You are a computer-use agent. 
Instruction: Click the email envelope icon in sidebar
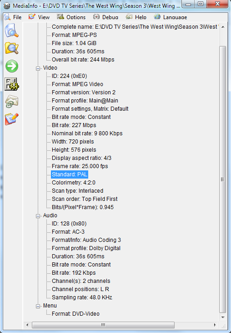click(12, 102)
